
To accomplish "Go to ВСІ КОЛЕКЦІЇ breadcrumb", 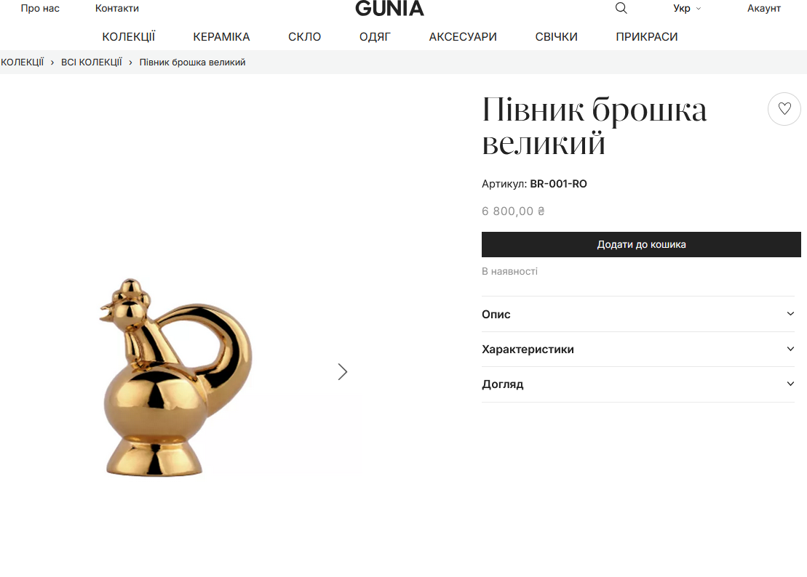I will 92,62.
